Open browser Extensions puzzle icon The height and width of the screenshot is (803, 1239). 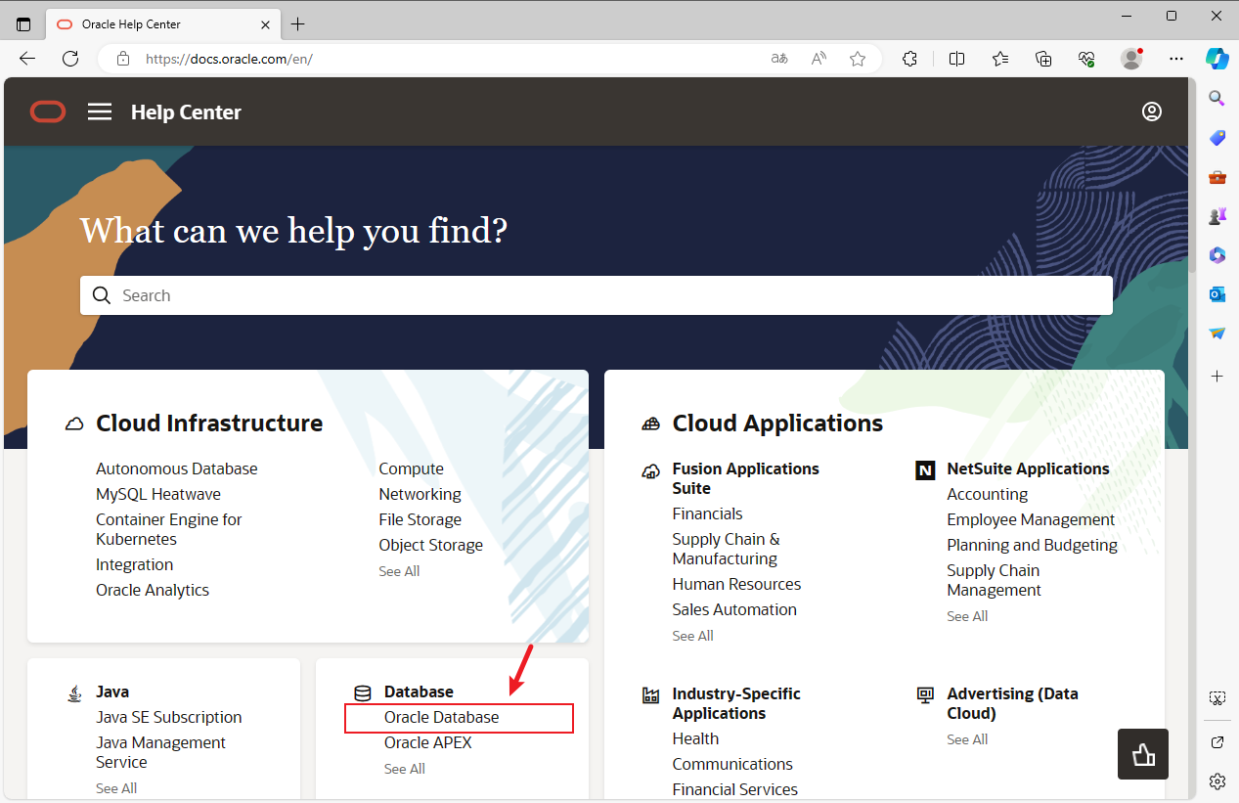[909, 59]
